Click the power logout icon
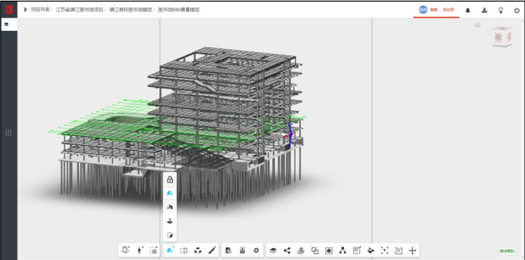Image resolution: width=525 pixels, height=260 pixels. (517, 10)
